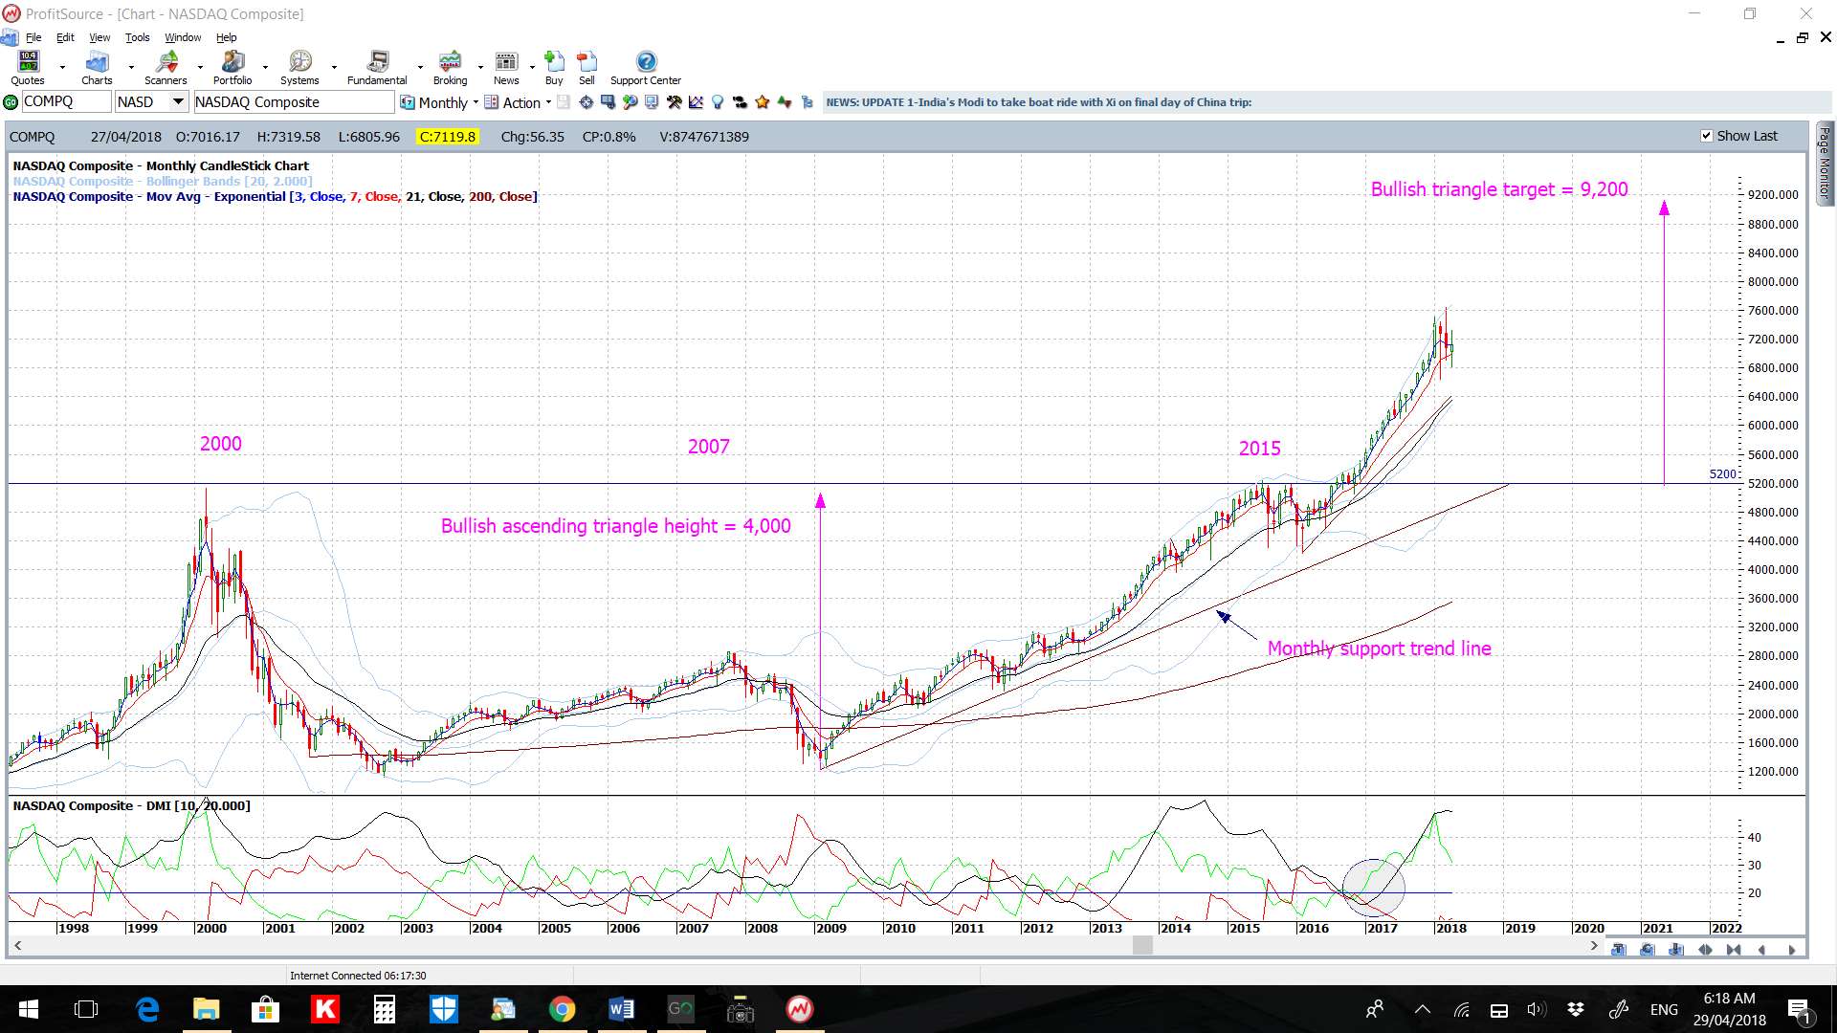Viewport: 1837px width, 1033px height.
Task: Open the Tools menu
Action: [x=138, y=37]
